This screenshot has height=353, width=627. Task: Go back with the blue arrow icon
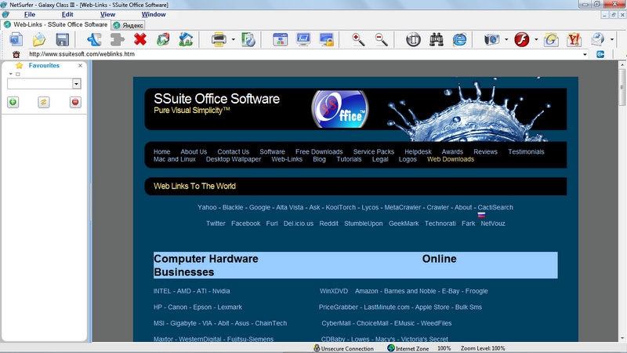(94, 40)
